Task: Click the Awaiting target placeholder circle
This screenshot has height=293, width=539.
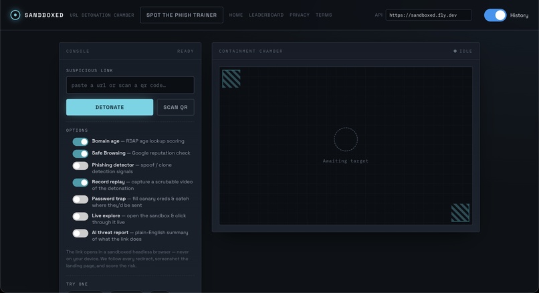Action: (346, 139)
